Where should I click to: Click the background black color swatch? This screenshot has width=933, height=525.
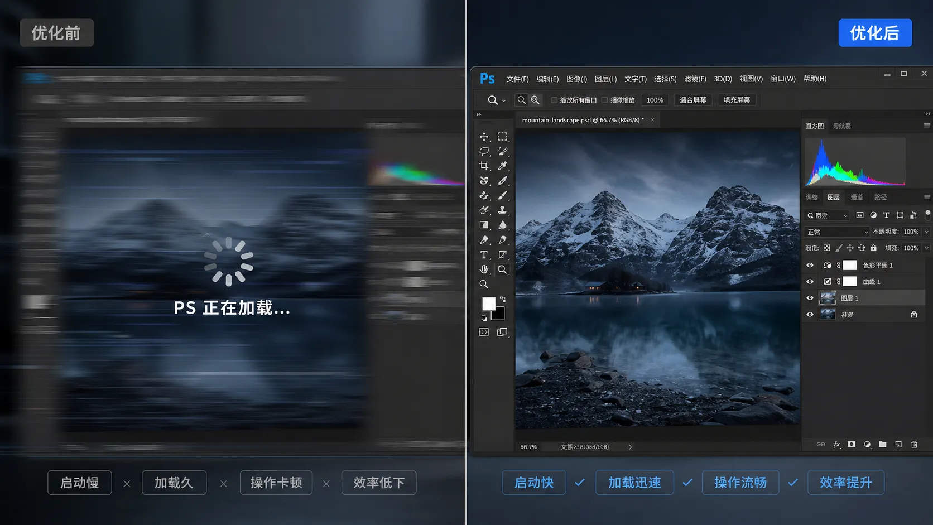point(499,315)
